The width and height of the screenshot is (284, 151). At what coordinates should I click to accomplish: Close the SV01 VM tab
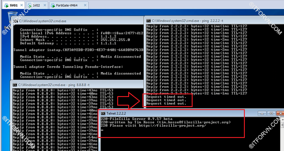(22, 5)
